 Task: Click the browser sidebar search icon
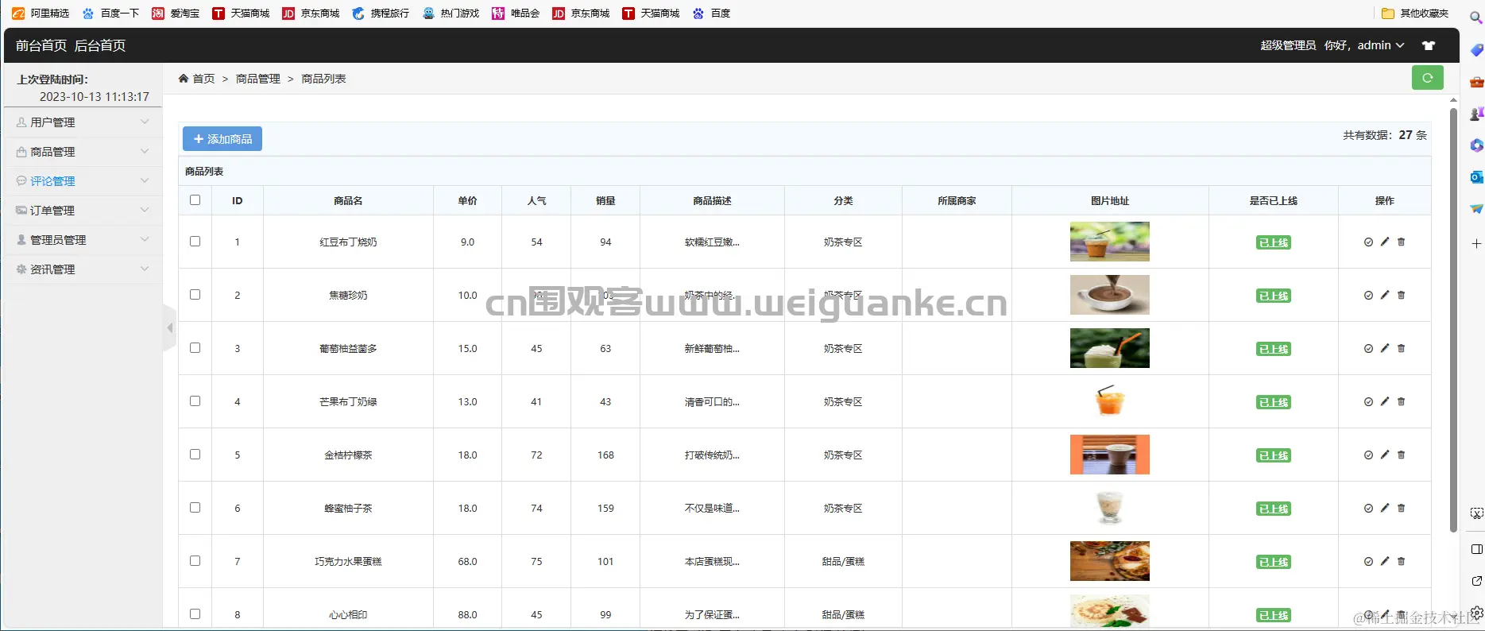1475,17
